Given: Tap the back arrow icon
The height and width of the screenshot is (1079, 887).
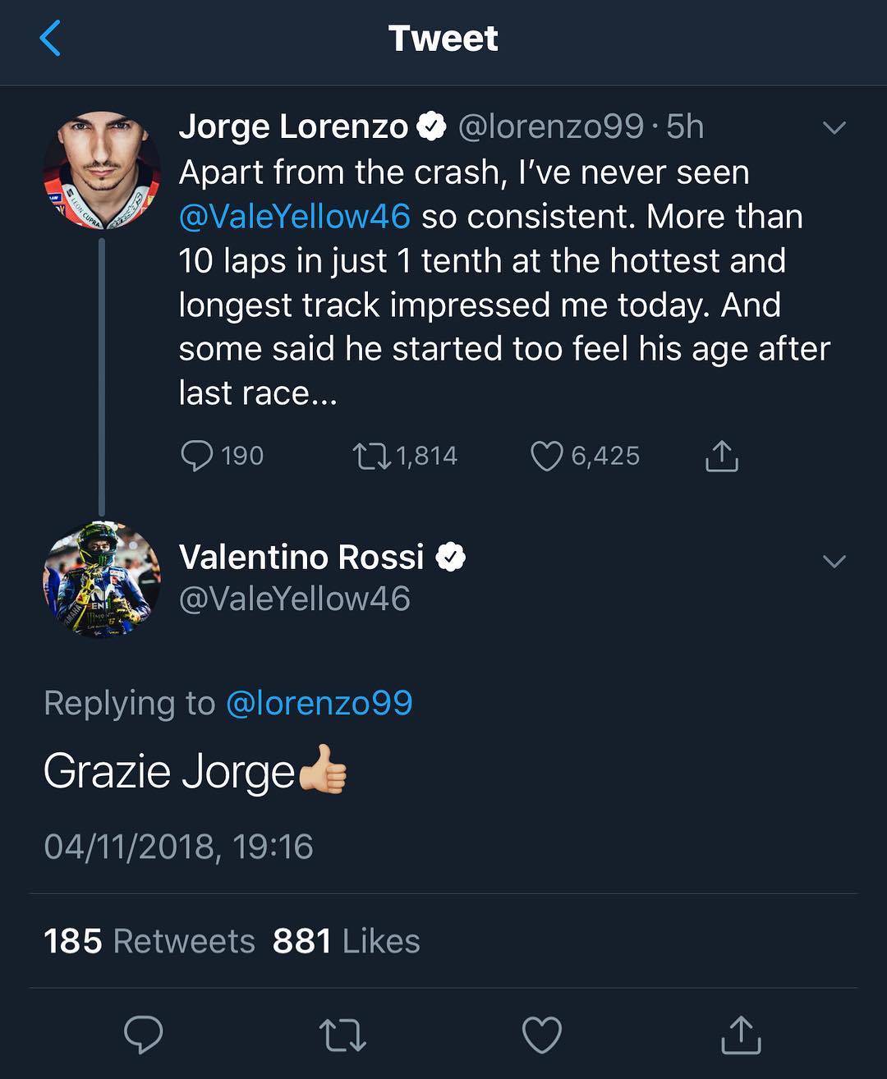Looking at the screenshot, I should pos(51,39).
